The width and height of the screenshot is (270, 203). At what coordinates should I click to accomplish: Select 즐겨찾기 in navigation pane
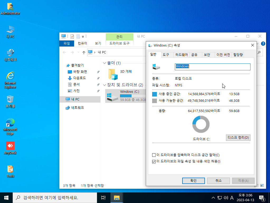[75, 66]
